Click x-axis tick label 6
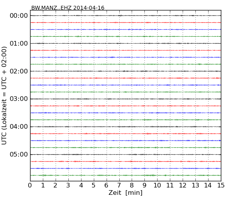The image size is (251, 201). [x=106, y=185]
